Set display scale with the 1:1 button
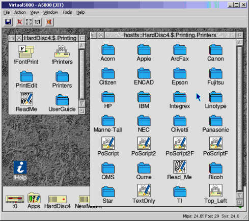The image size is (249, 221). pyautogui.click(x=37, y=22)
